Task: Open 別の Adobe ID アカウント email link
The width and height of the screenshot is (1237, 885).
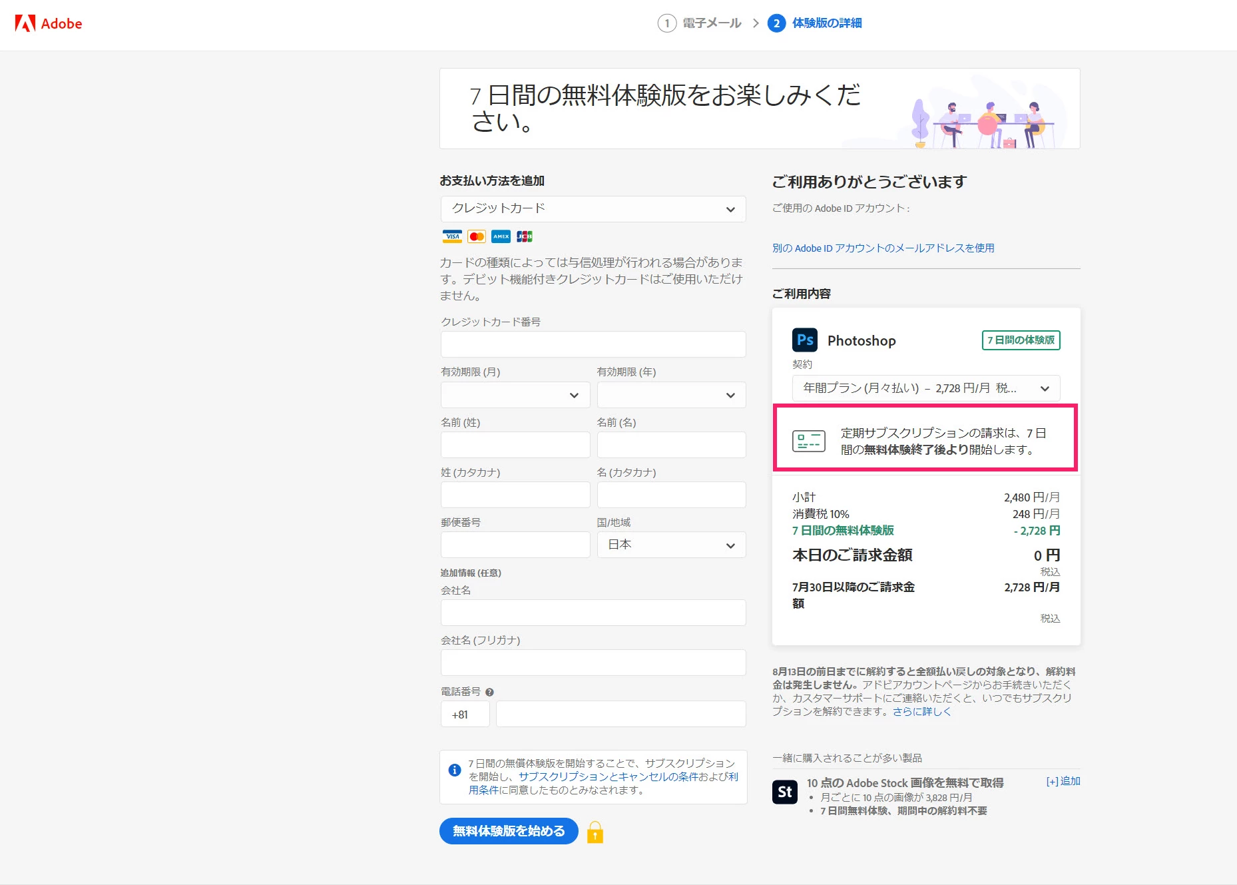Action: pos(883,248)
